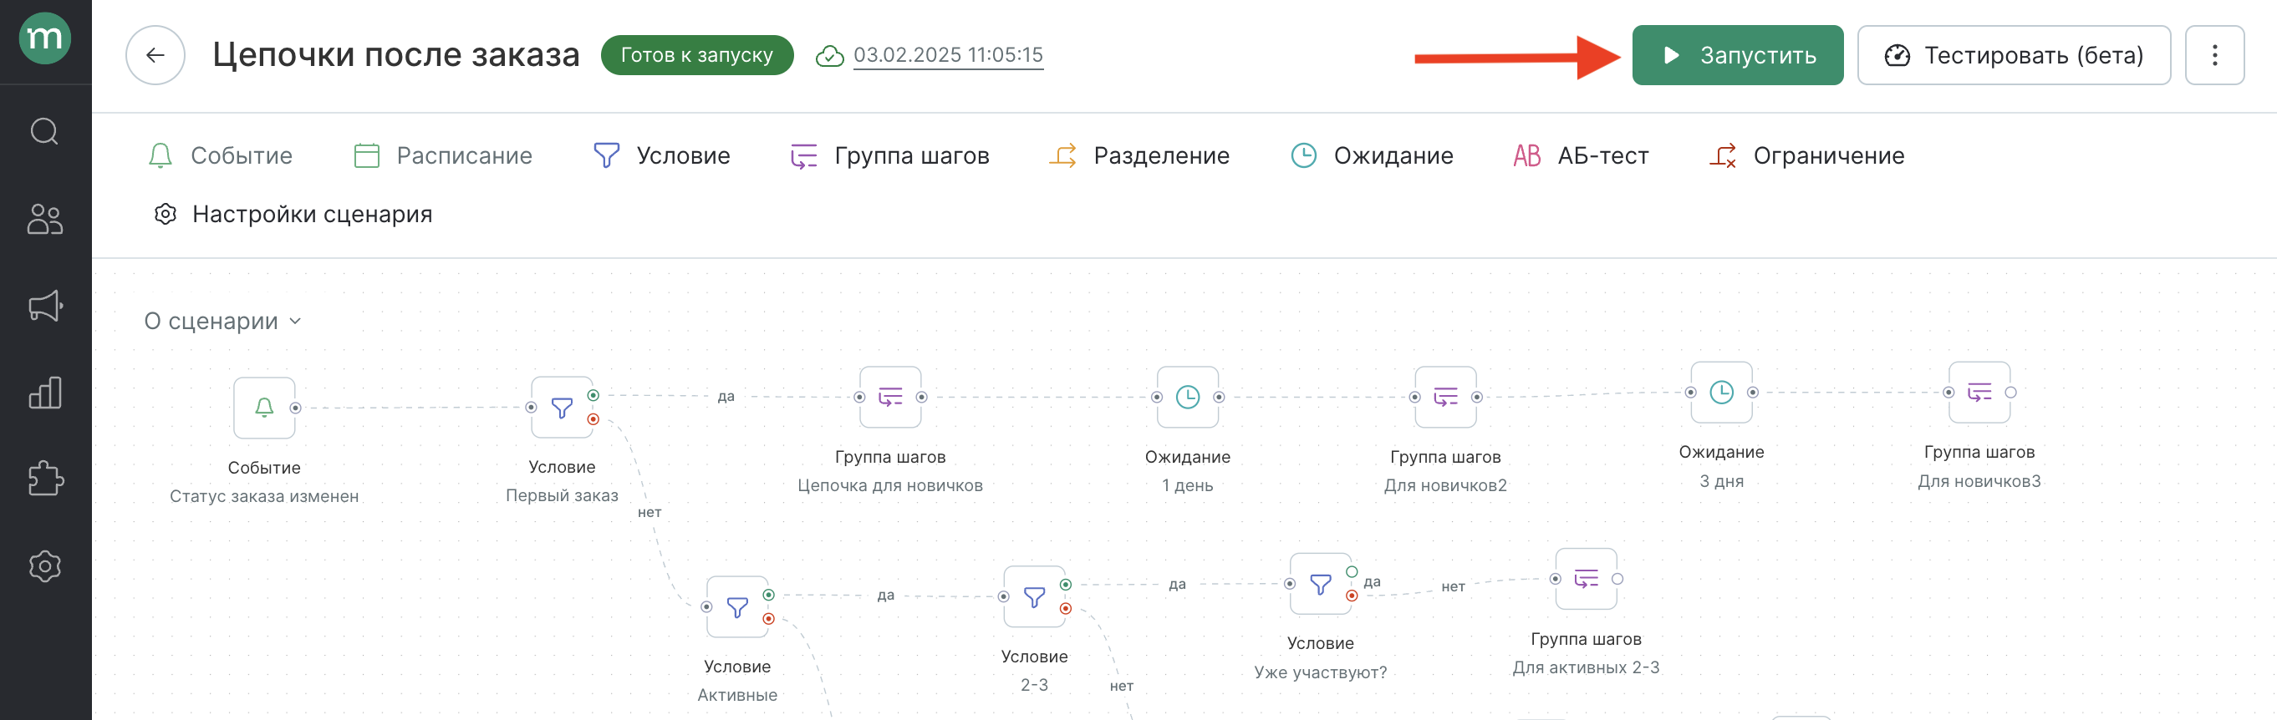Screen dimensions: 2277x720
Task: Select the Для активных 2-3 step group node
Action: (x=1586, y=579)
